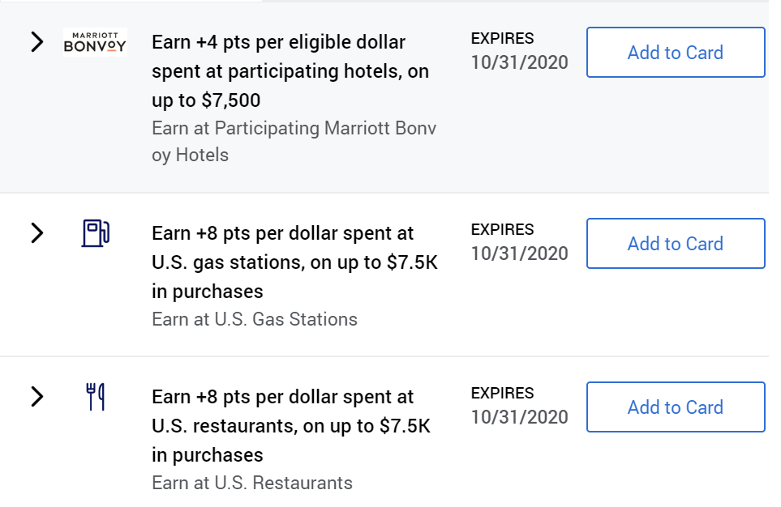Click the fork and knife restaurant icon
This screenshot has width=781, height=507.
[96, 397]
